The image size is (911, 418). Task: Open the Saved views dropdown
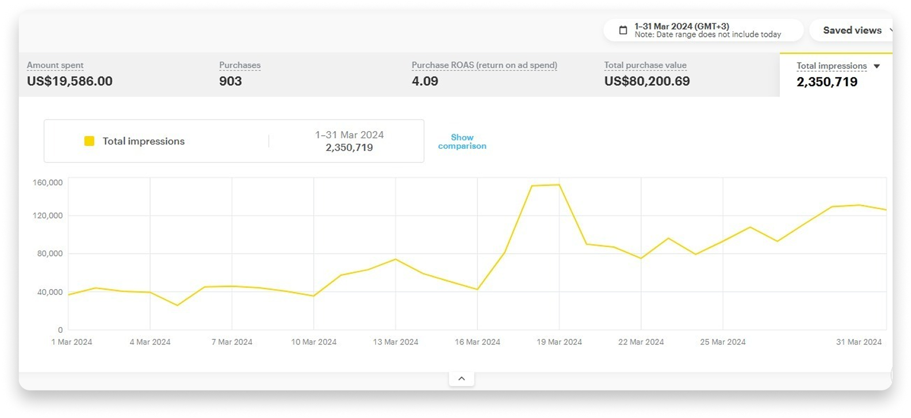[x=851, y=30]
